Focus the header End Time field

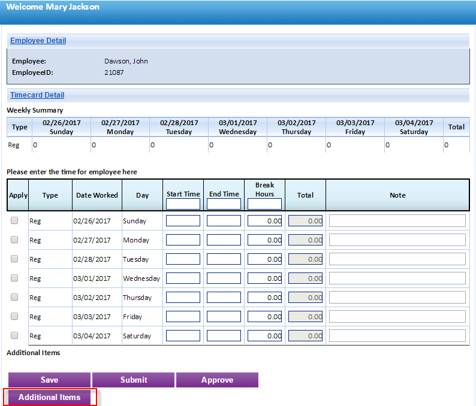[224, 204]
